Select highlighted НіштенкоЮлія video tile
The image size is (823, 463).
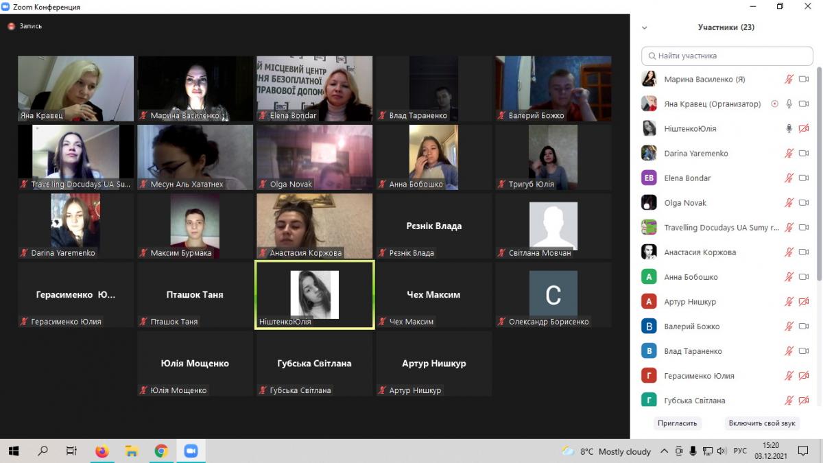coord(315,294)
